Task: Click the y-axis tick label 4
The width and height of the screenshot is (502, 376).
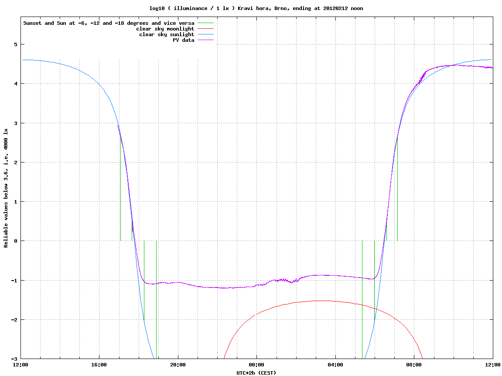Action: coord(15,84)
